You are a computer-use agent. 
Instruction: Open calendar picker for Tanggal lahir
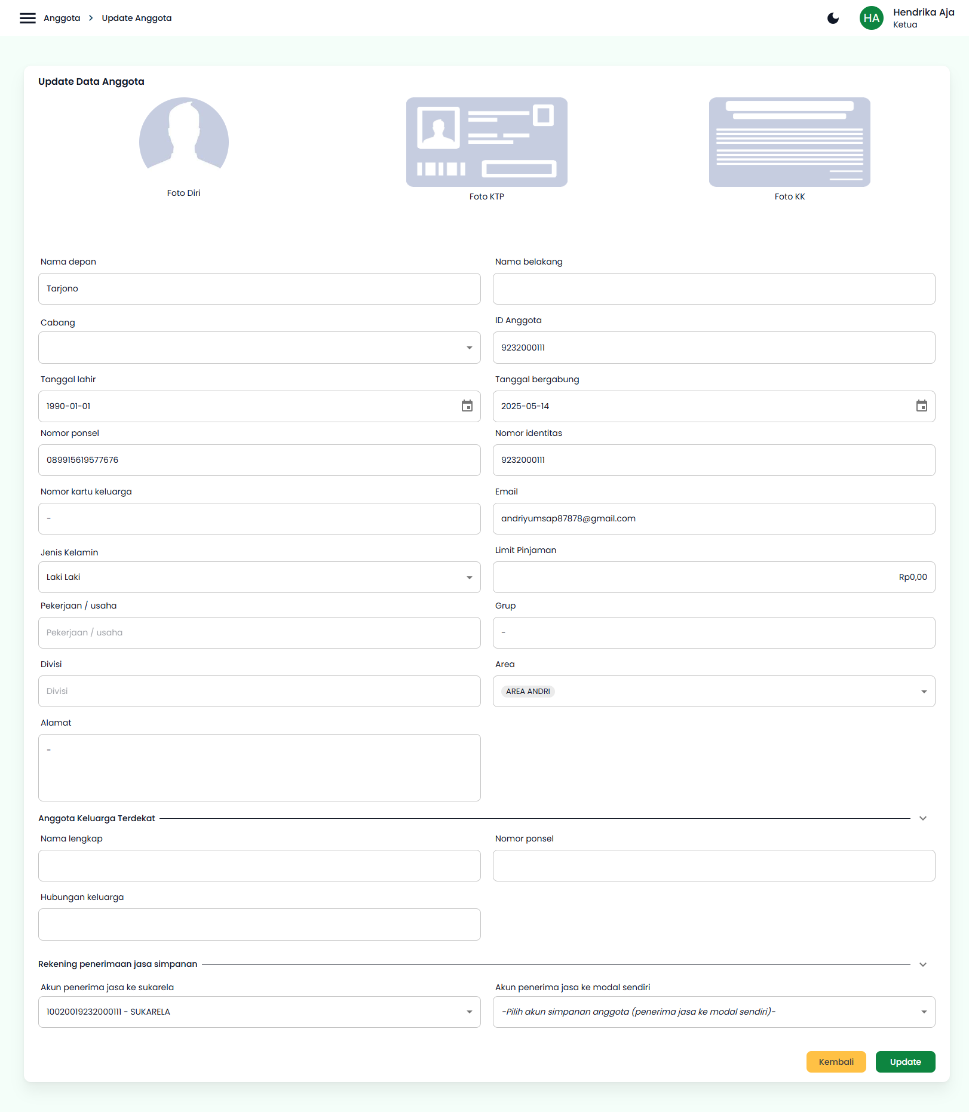[x=467, y=406]
